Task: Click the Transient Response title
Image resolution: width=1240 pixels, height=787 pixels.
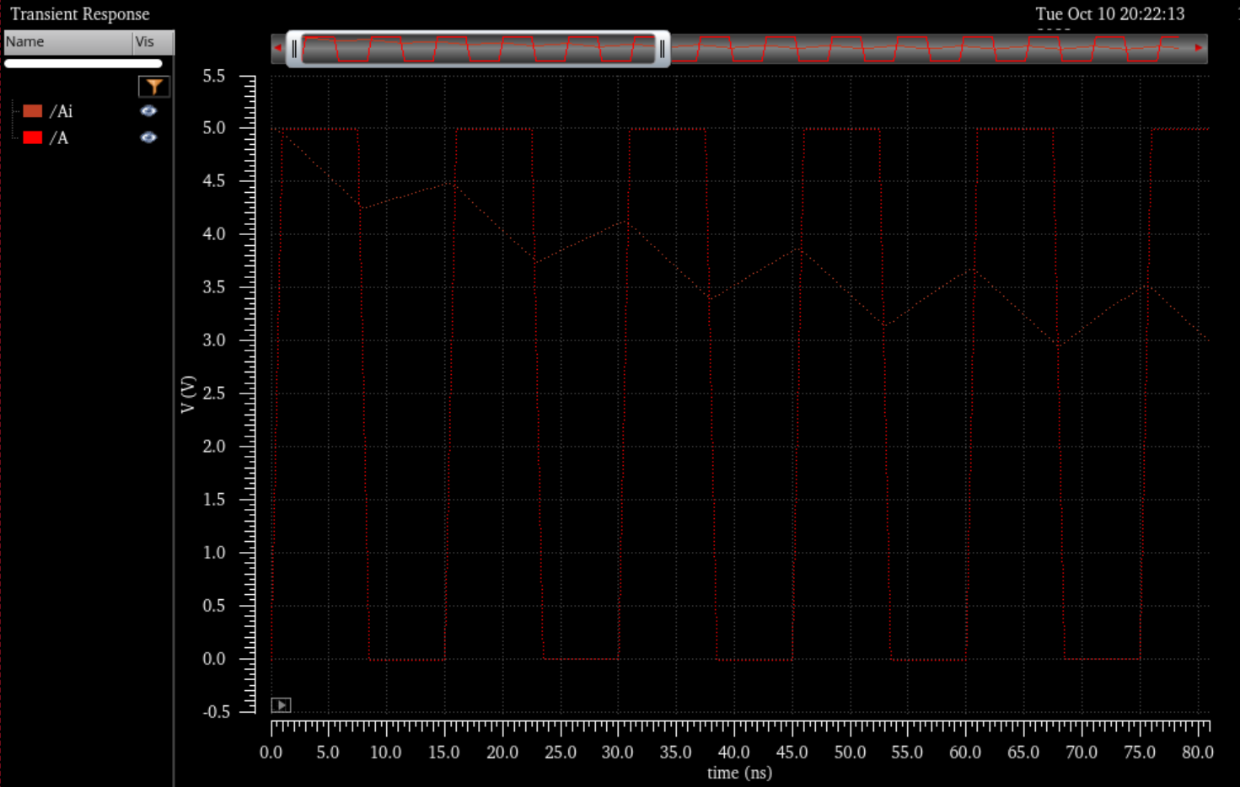Action: point(80,14)
